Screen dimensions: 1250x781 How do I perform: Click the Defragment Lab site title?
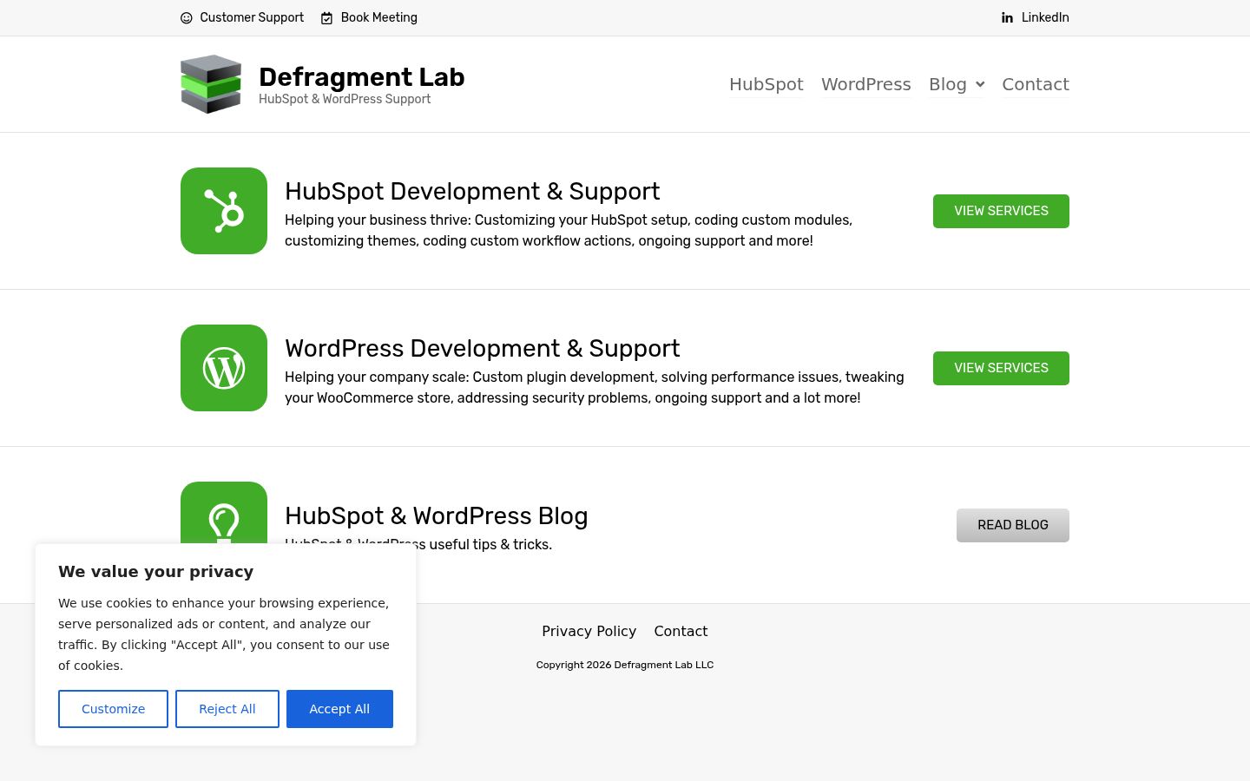click(362, 77)
